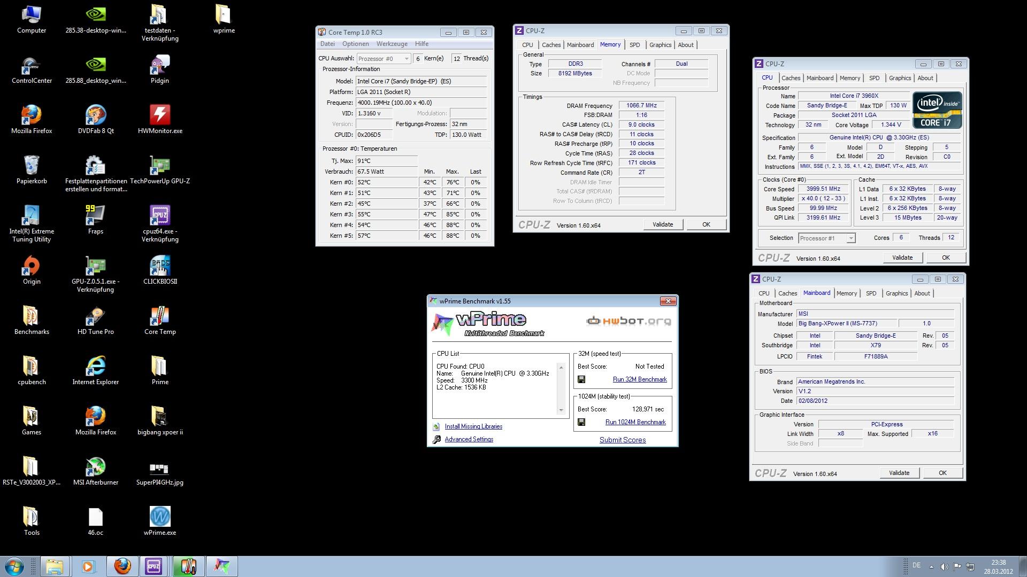Open About tab in CPU-Z Memory window
Viewport: 1027px width, 577px height.
(686, 45)
